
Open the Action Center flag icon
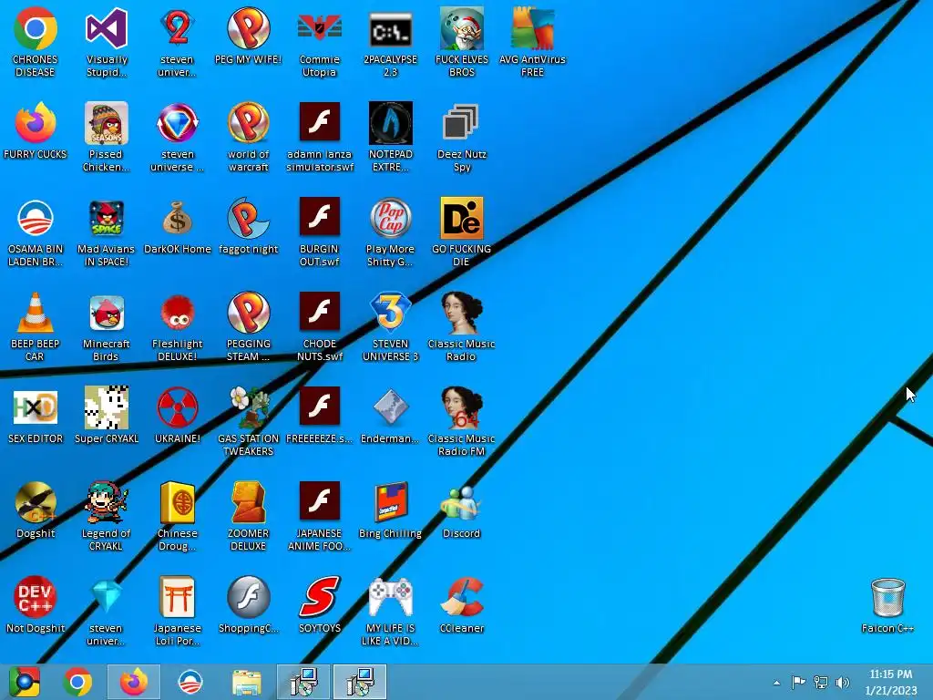798,682
